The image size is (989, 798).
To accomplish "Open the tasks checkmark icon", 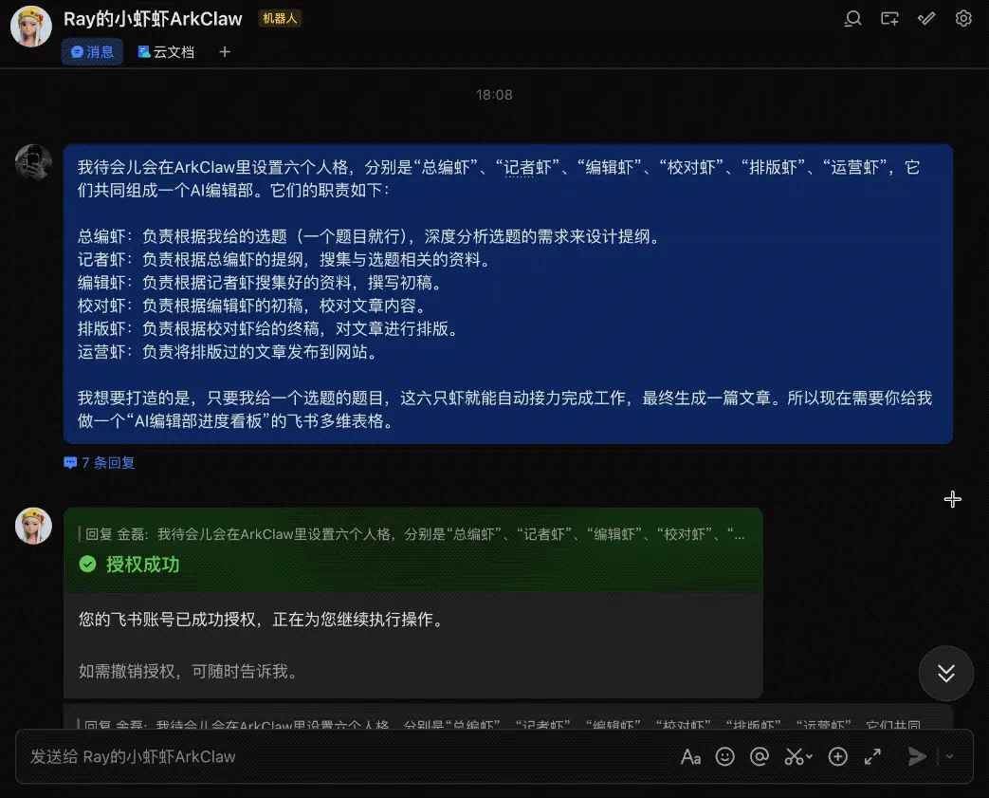I will [926, 19].
